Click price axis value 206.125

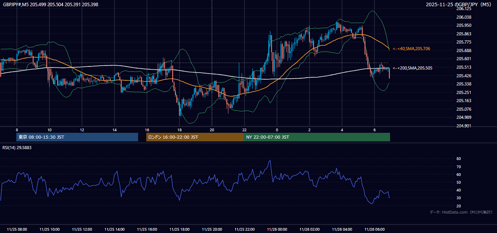click(x=464, y=9)
